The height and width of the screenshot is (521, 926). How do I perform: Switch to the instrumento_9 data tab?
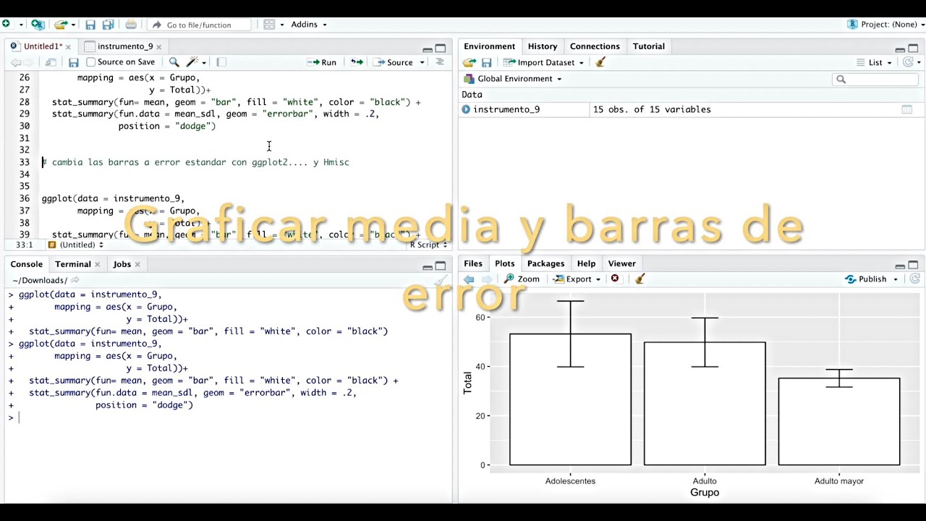pyautogui.click(x=125, y=46)
